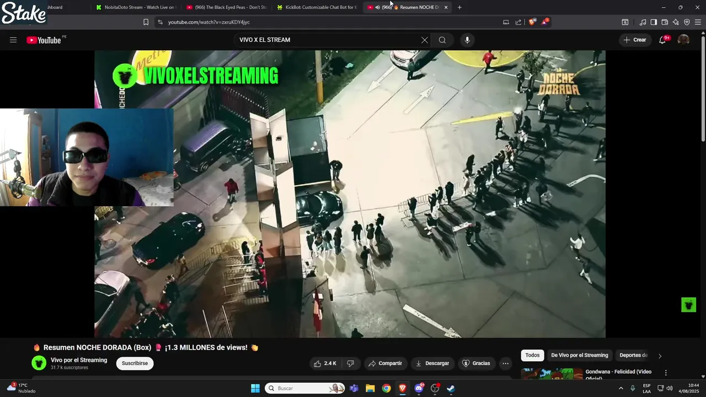Screen dimensions: 706x397
Task: Open the Windows Start menu
Action: pos(255,388)
